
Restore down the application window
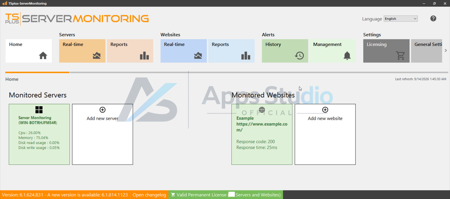(x=435, y=3)
